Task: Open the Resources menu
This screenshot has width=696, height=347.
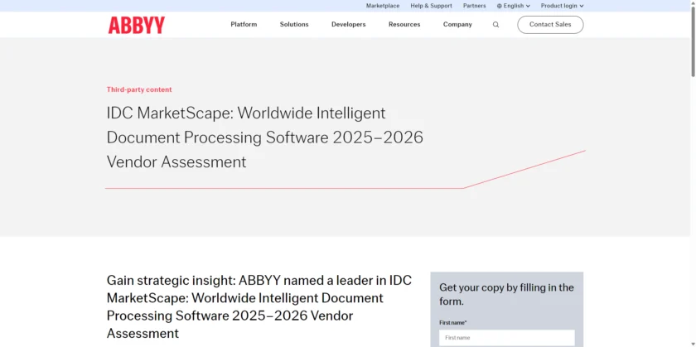Action: pos(404,25)
